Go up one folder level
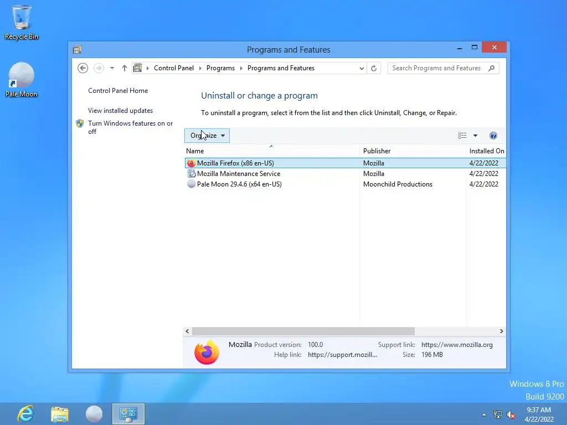The image size is (567, 425). tap(125, 68)
